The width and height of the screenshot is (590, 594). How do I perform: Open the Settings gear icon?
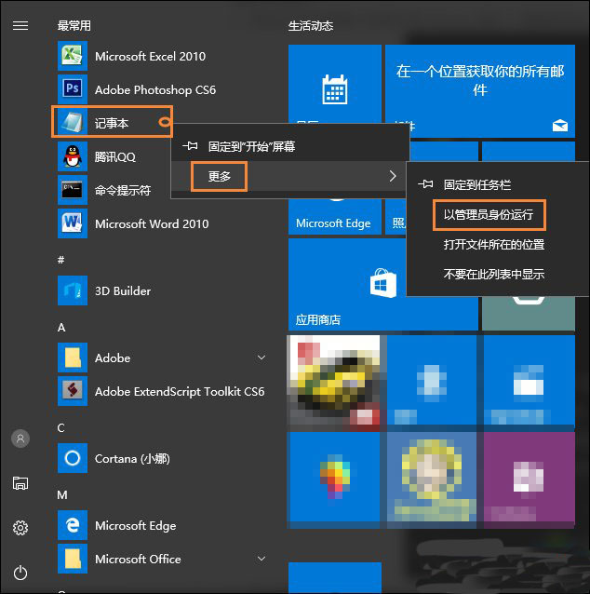[20, 528]
